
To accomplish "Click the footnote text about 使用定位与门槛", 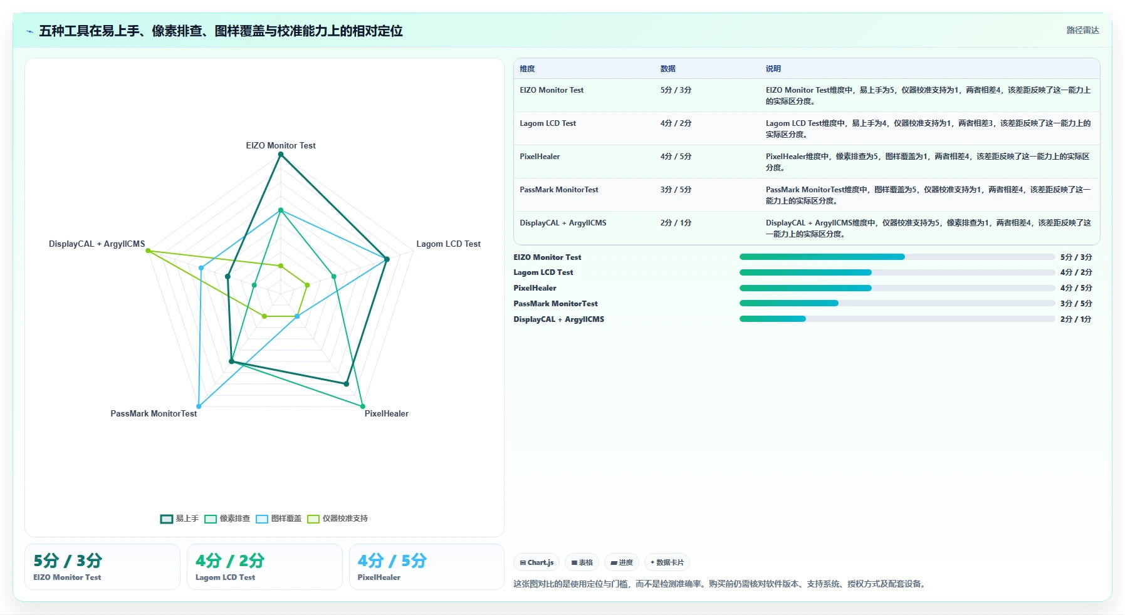I will pyautogui.click(x=721, y=584).
